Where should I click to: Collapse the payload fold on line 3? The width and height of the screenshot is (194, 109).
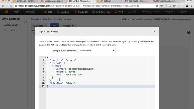(x=45, y=63)
